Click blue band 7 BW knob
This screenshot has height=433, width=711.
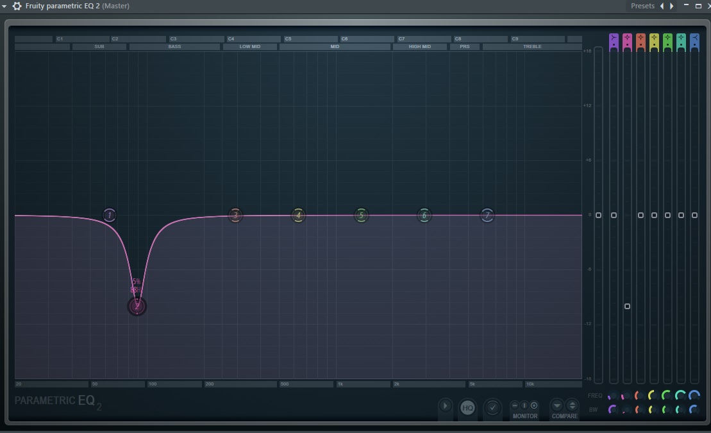tap(694, 410)
